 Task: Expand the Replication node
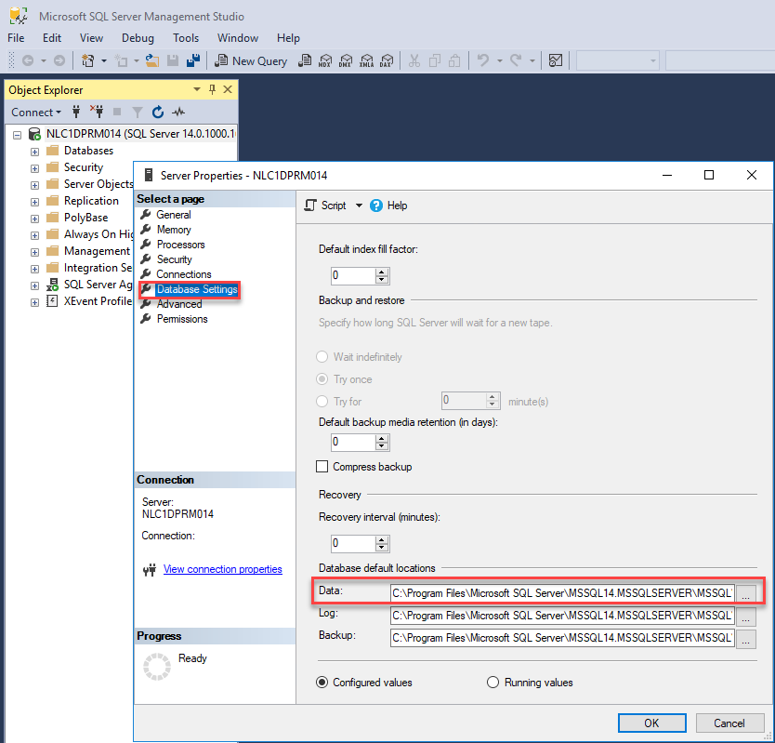tap(34, 202)
